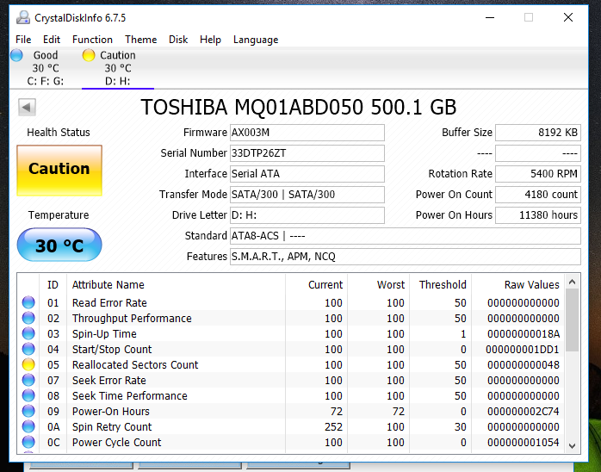The image size is (601, 472).
Task: Click the Interface field Serial ATA
Action: (307, 174)
